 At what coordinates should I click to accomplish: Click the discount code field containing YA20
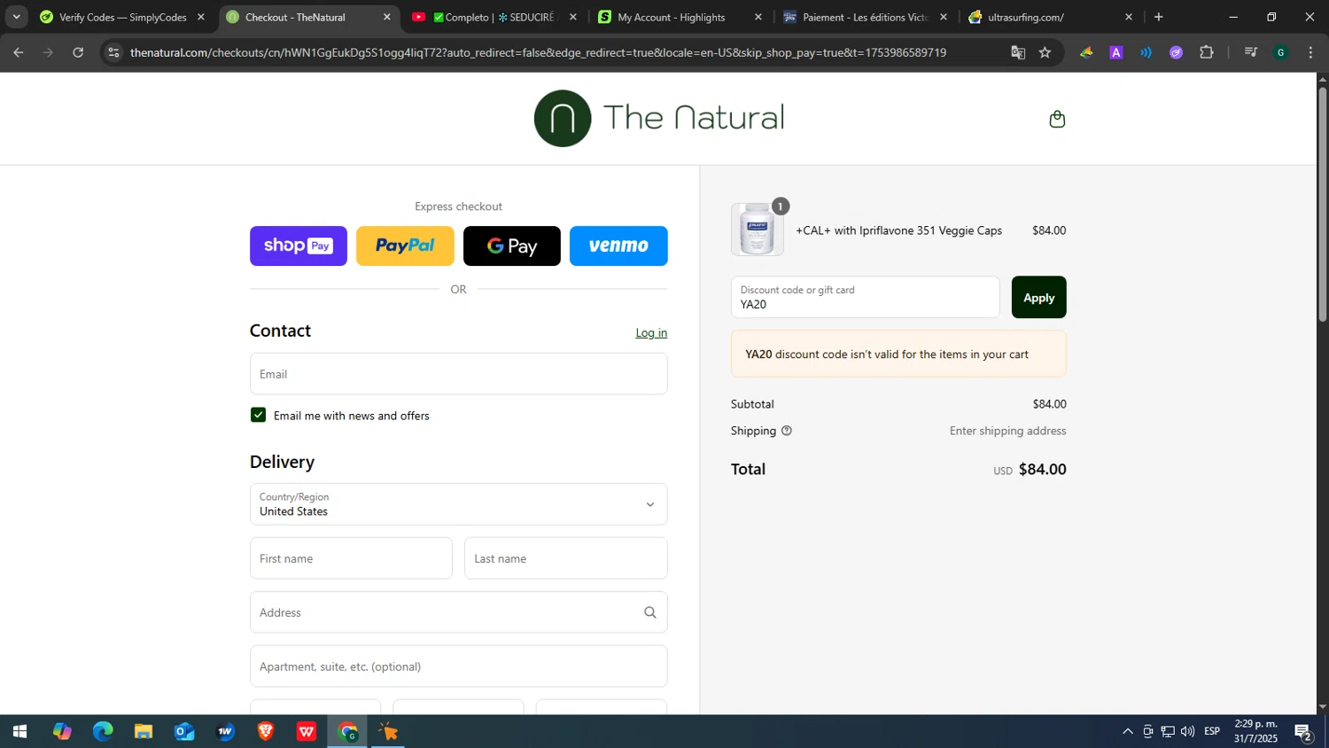[x=866, y=298]
